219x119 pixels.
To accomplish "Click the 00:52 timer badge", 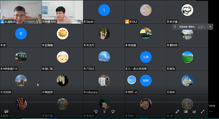I will (132, 80).
